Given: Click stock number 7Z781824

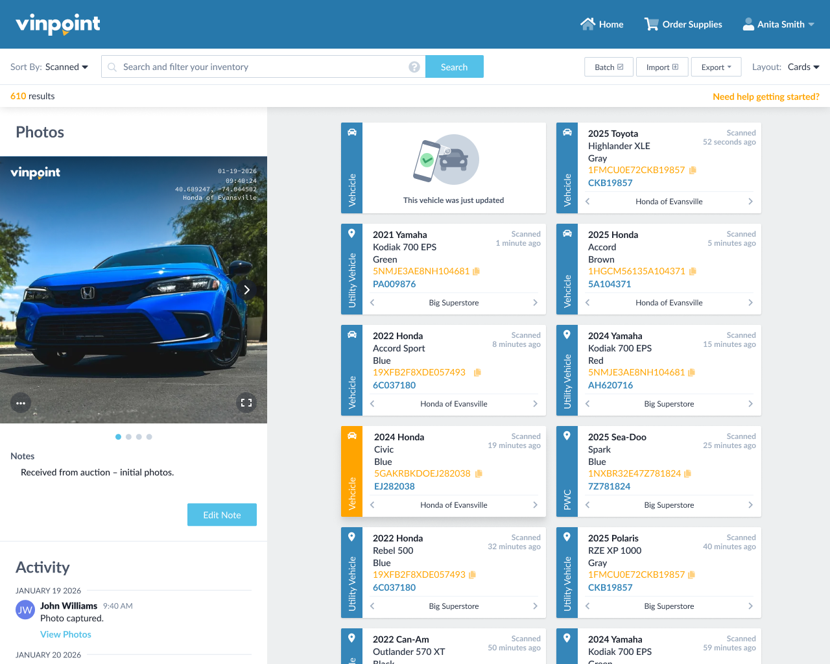Looking at the screenshot, I should [609, 486].
